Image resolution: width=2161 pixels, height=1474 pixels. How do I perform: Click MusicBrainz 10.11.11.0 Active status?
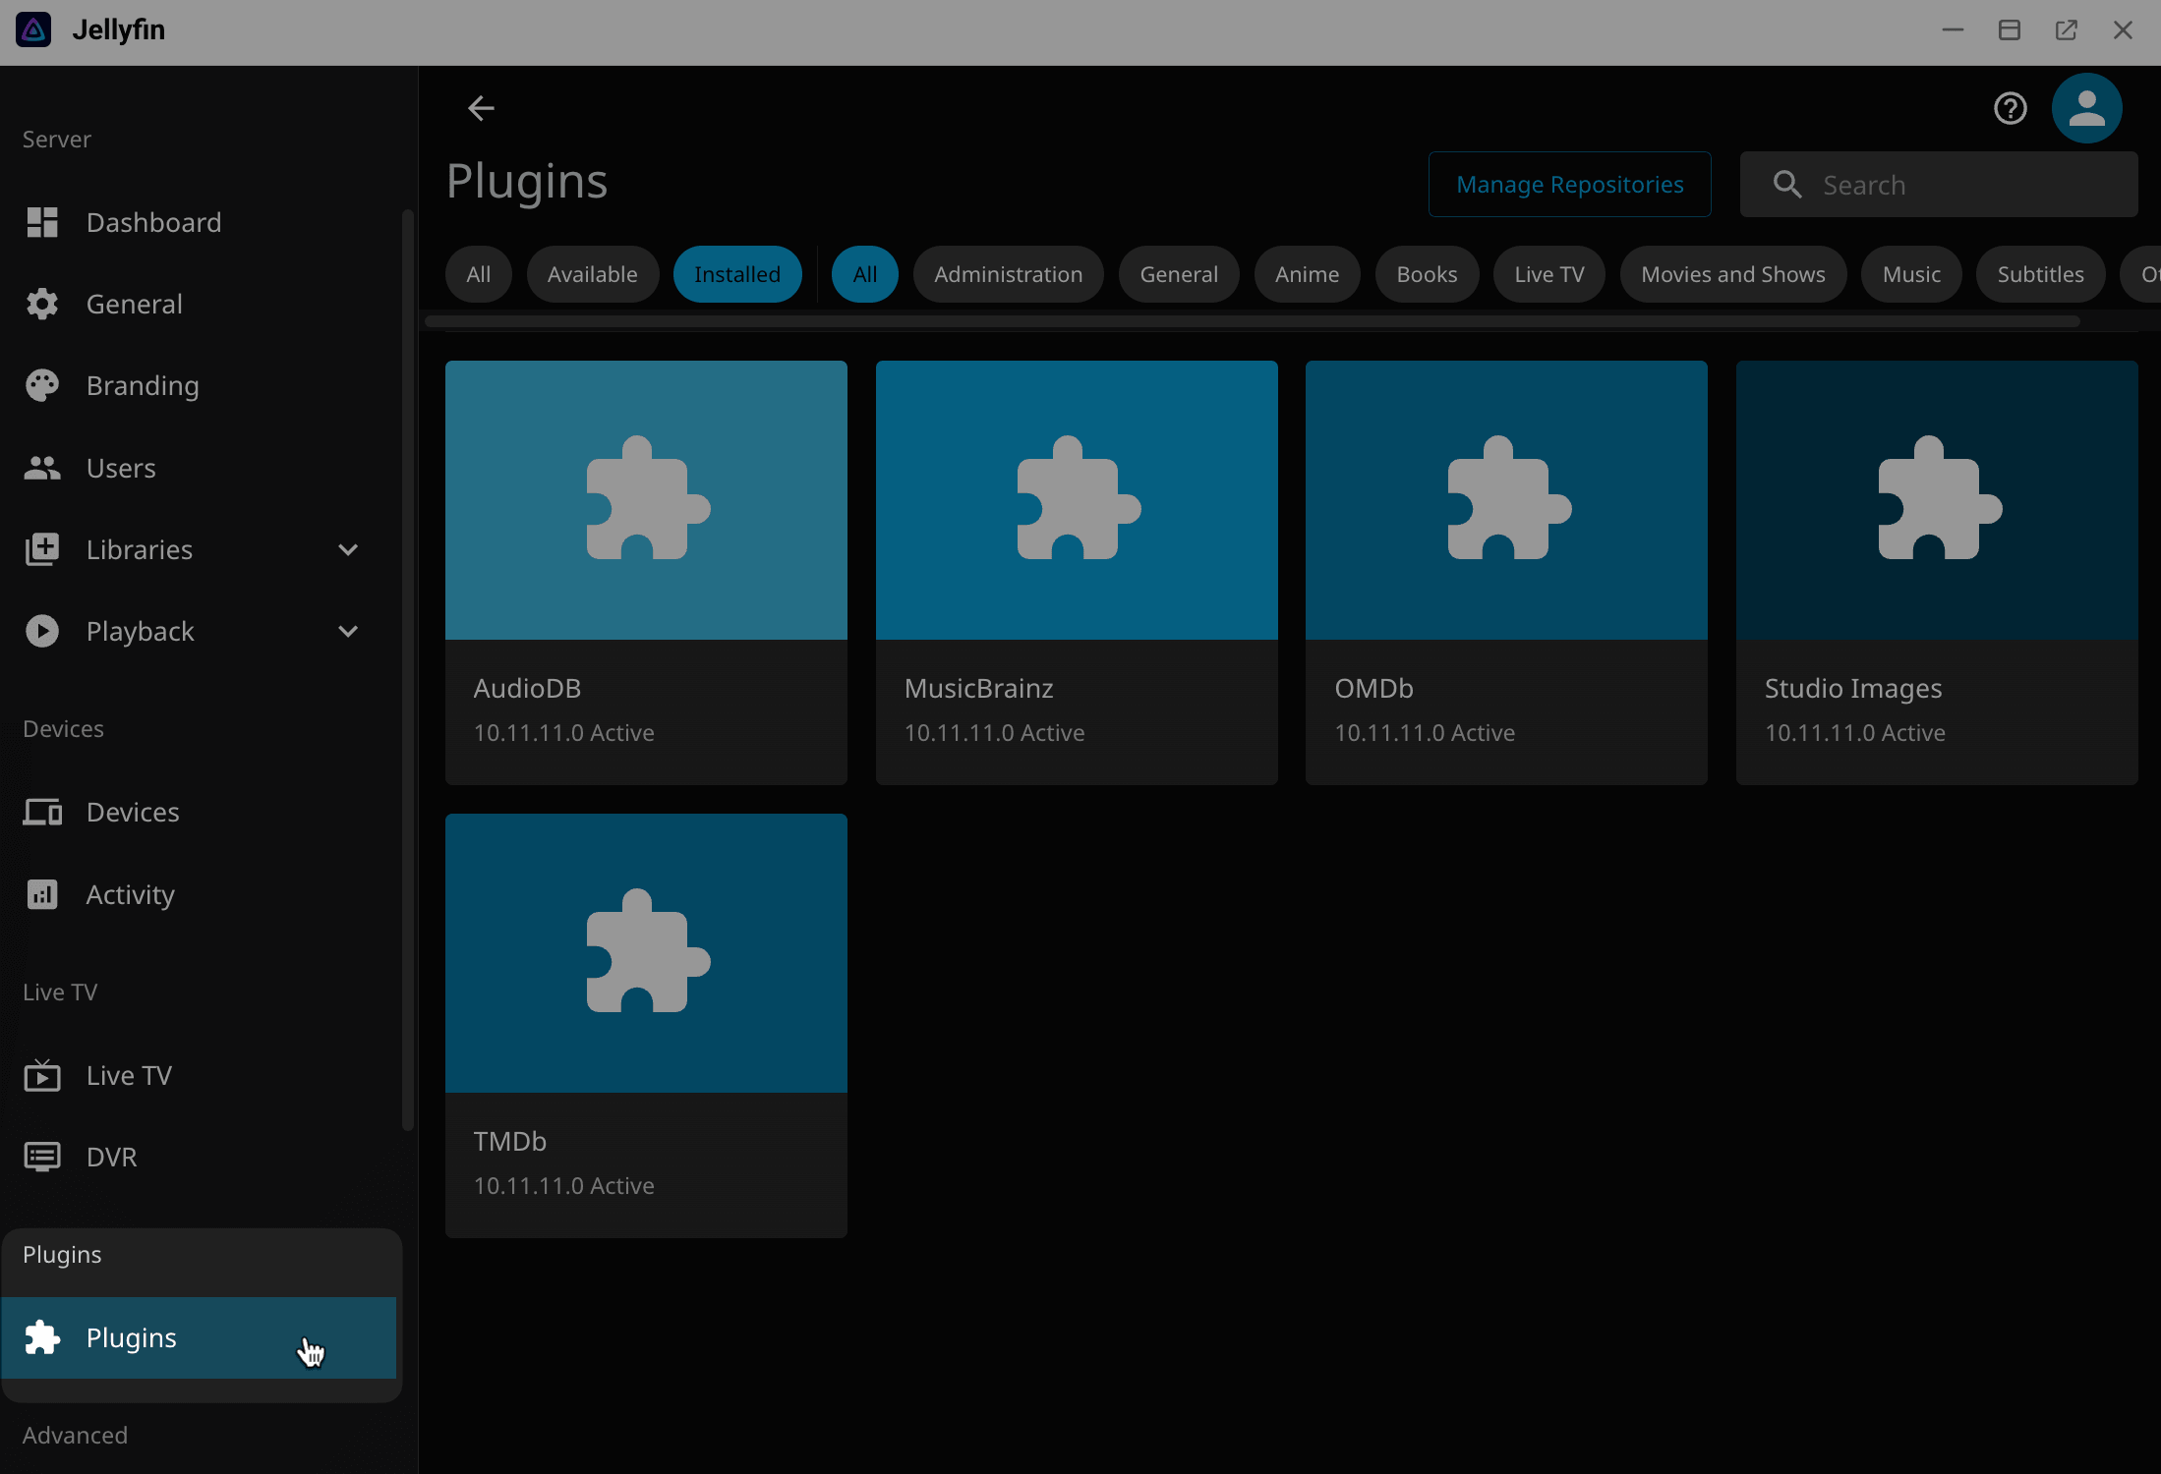tap(994, 733)
